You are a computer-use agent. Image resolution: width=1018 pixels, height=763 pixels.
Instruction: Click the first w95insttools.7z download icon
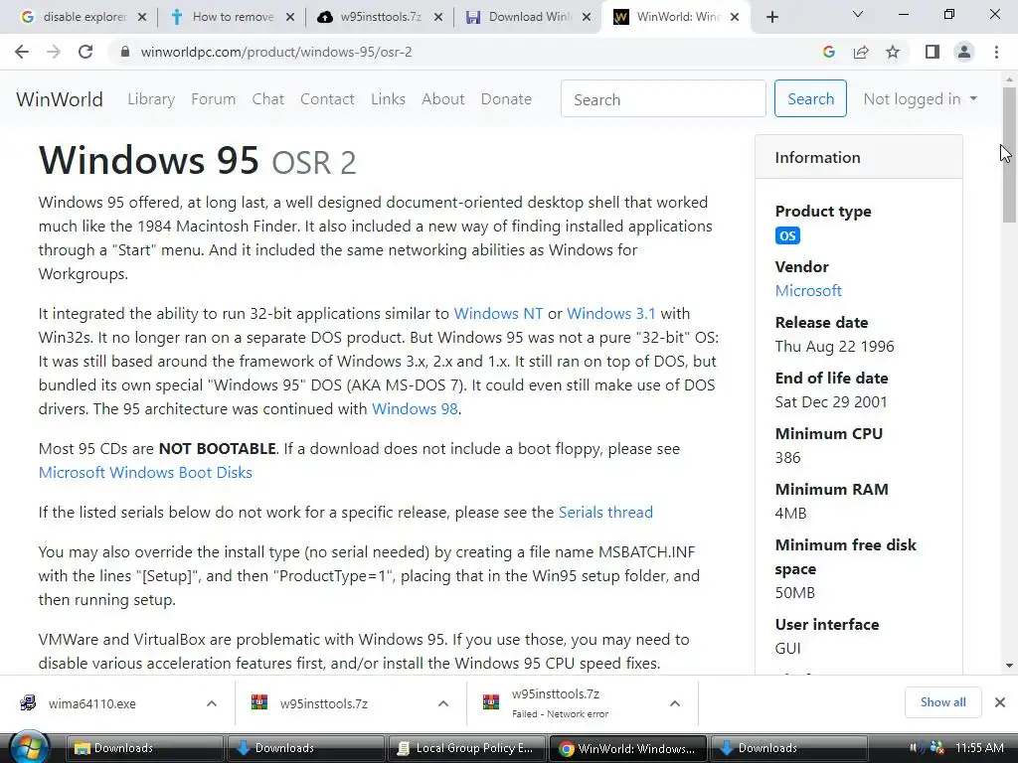[x=259, y=702]
